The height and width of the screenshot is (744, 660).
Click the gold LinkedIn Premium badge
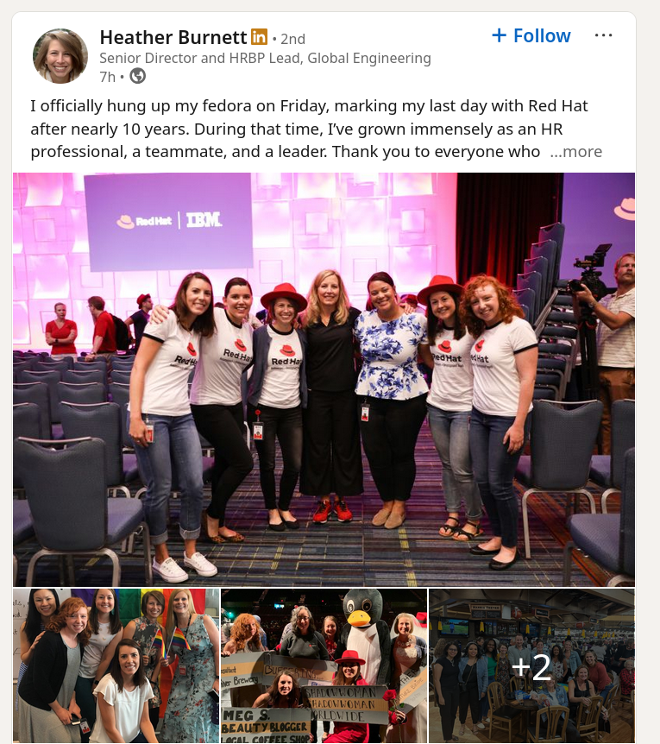click(x=260, y=36)
